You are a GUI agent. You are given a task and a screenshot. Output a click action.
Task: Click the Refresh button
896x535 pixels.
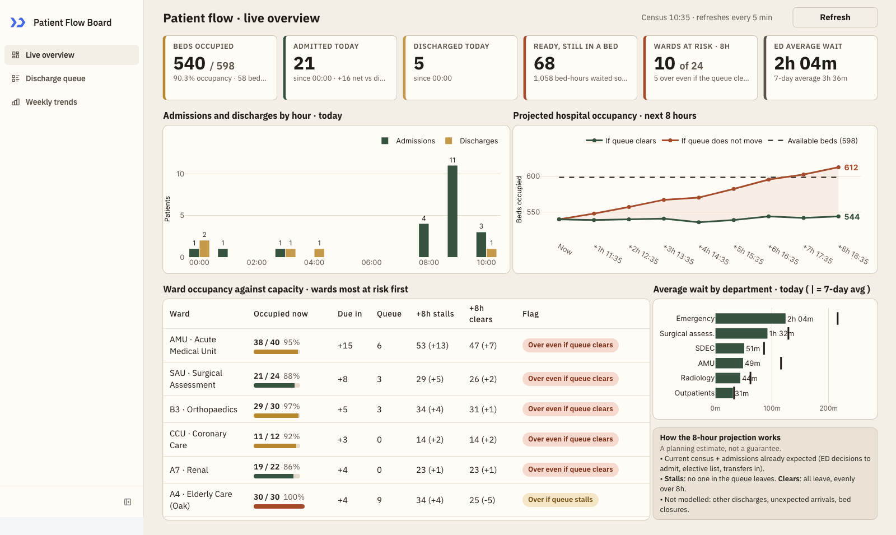835,17
